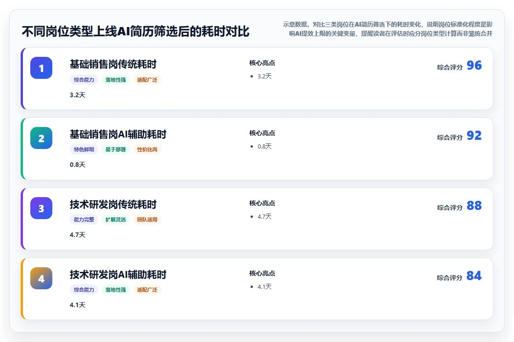Click the number 3 rank badge
This screenshot has width=514, height=342.
pos(41,208)
